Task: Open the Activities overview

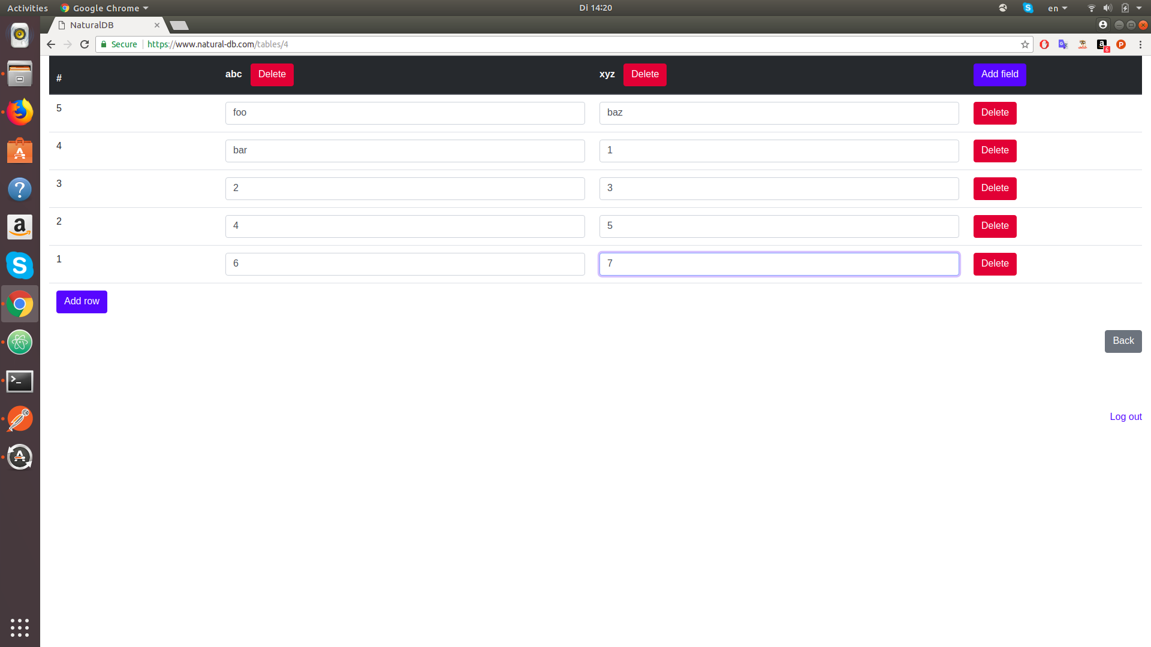Action: [28, 8]
